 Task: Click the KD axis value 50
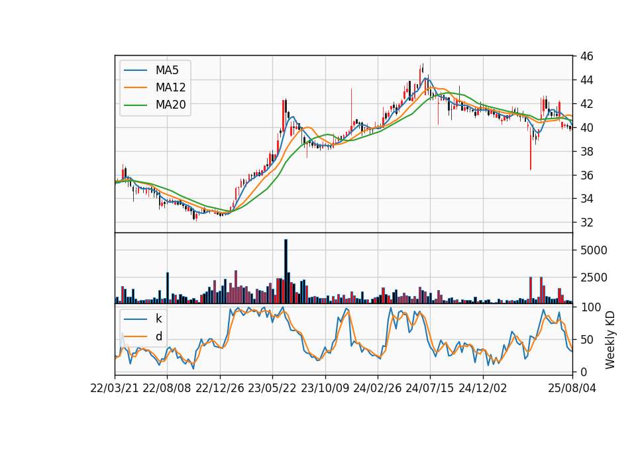click(x=586, y=339)
